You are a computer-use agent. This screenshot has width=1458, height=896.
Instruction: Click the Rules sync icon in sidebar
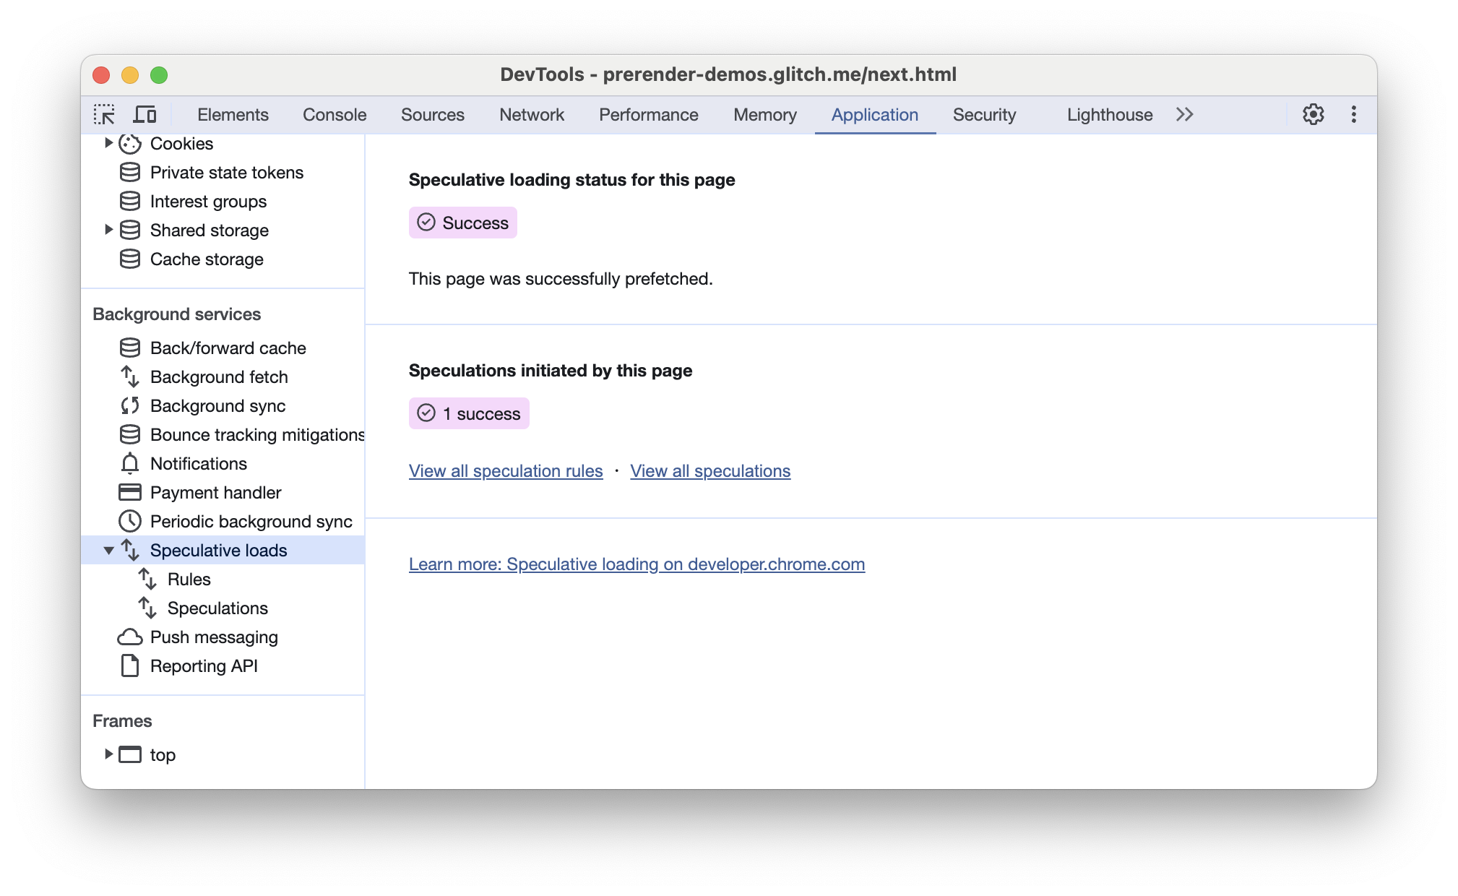[150, 580]
